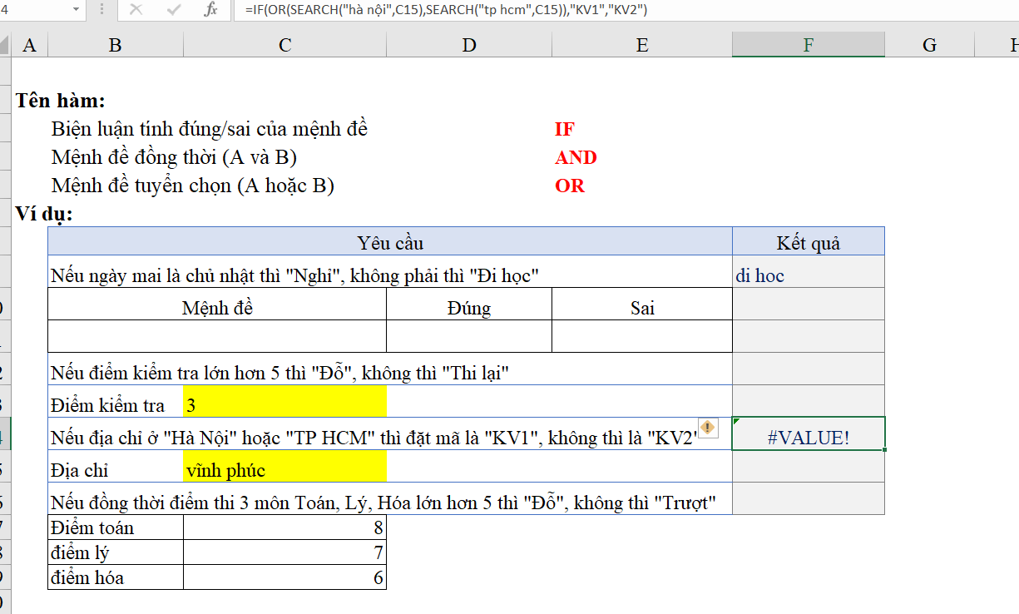This screenshot has height=614, width=1019.
Task: Click the empty cell under "Mệnh đề" header
Action: (x=217, y=336)
